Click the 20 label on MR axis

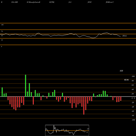coord(132,94)
